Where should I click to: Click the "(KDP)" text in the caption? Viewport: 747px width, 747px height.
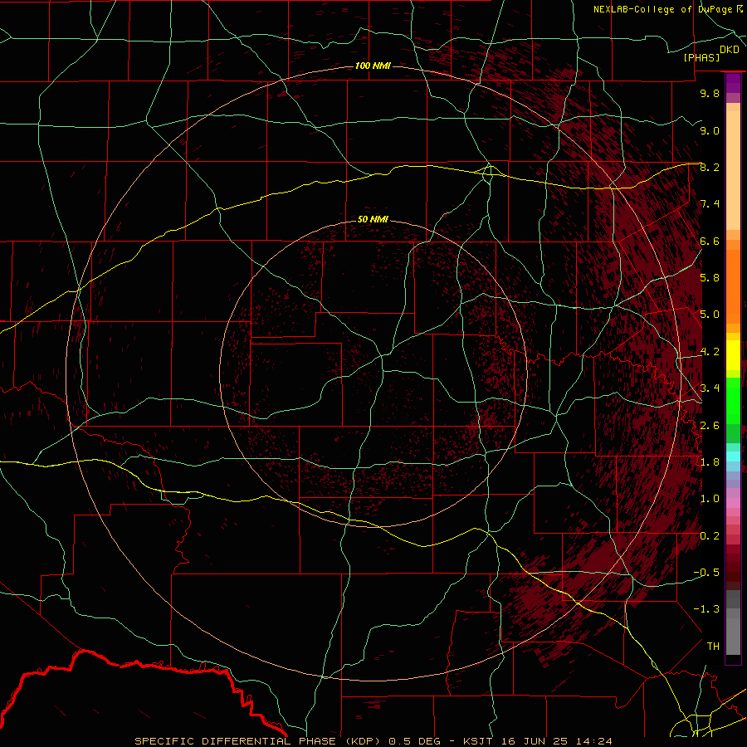[361, 741]
